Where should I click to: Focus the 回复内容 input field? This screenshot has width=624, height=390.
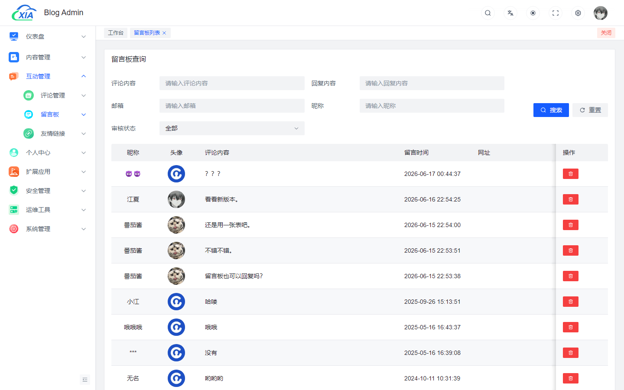[432, 83]
